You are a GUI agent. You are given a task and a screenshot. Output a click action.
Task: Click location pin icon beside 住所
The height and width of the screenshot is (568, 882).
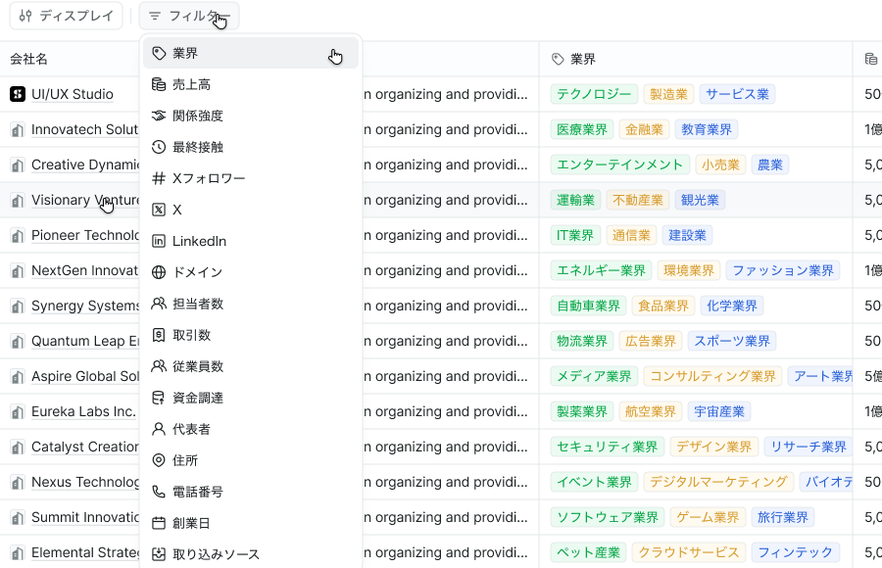(x=159, y=460)
